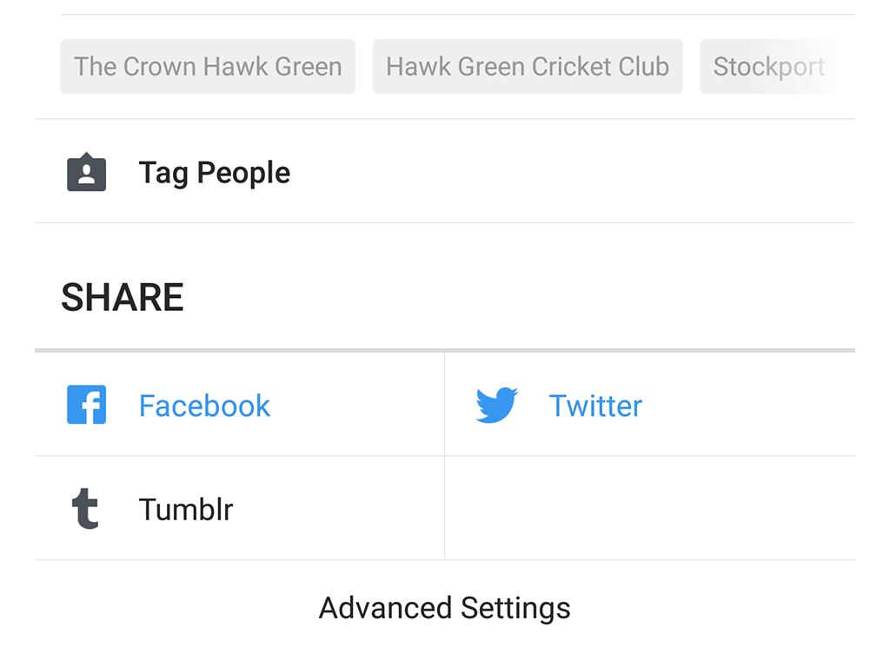
Task: Click blank space right of SHARE heading
Action: [521, 298]
